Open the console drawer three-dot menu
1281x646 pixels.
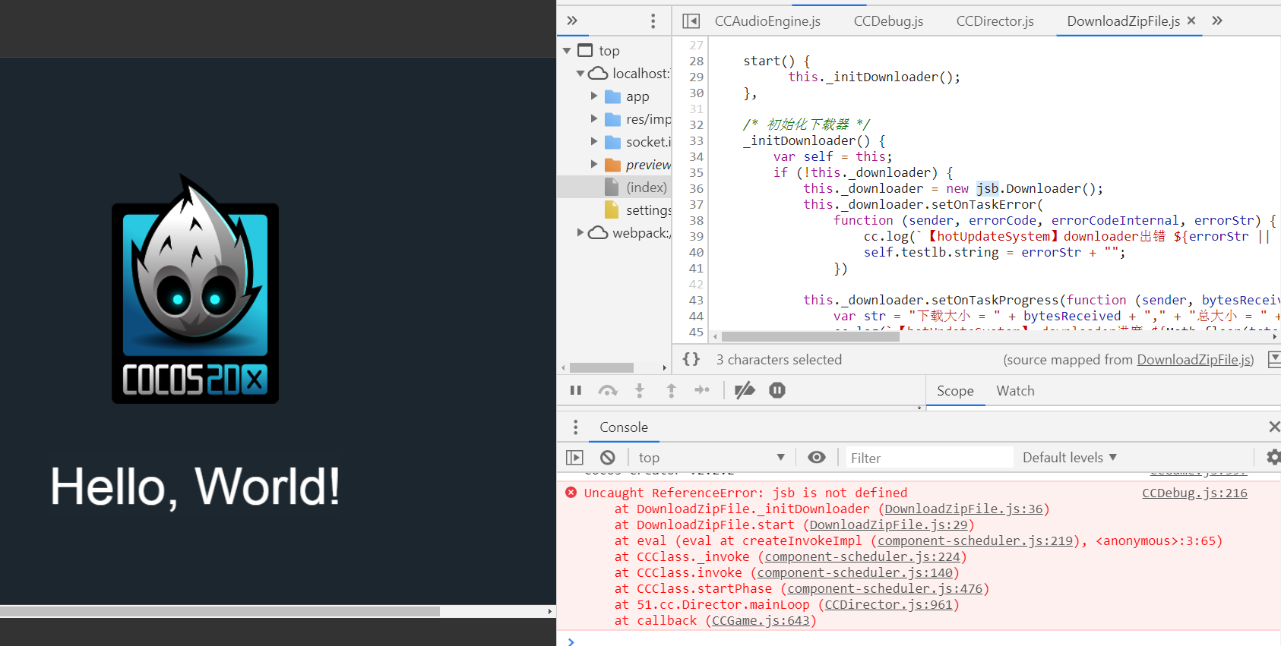point(575,427)
